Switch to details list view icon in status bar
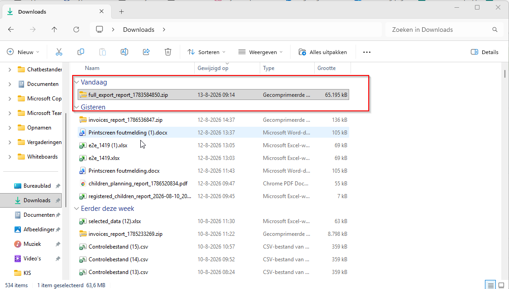 tap(490, 285)
